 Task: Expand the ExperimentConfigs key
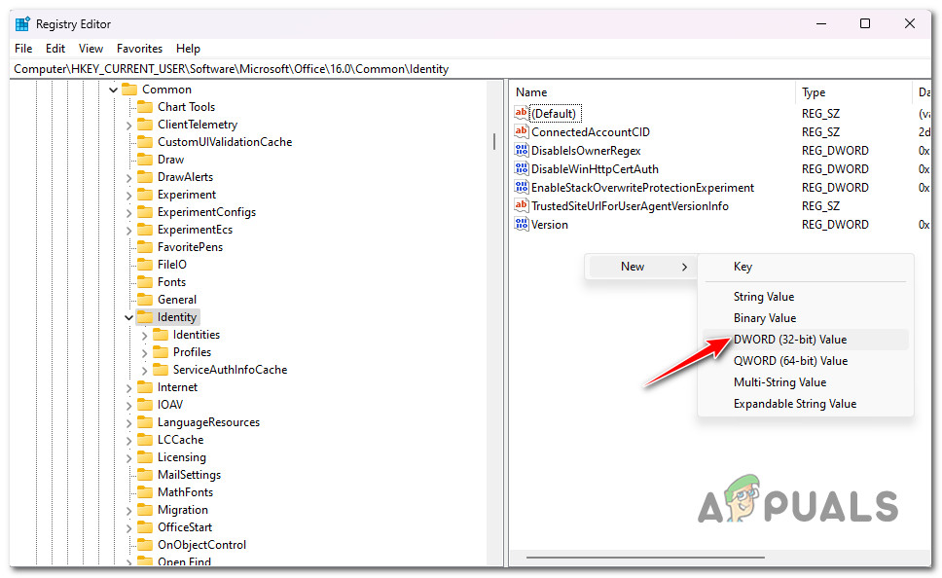pos(128,213)
